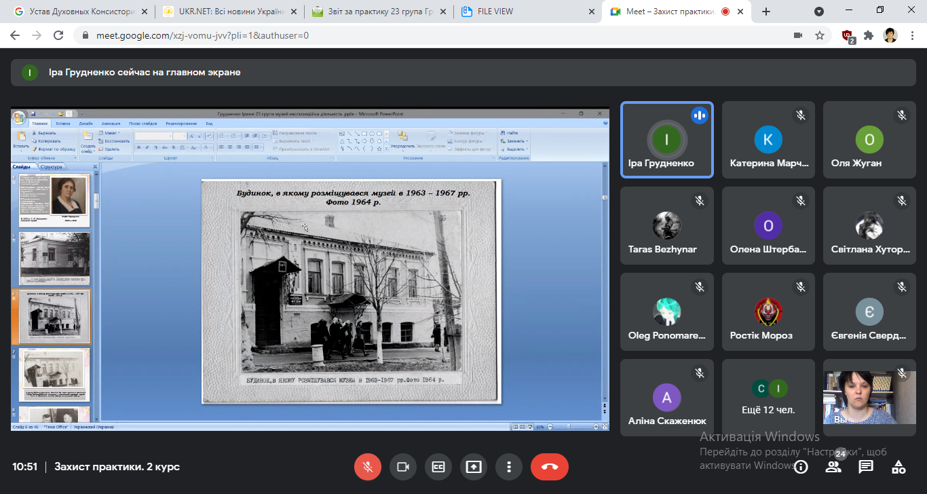927x494 pixels.
Task: View the site lock icon information
Action: [x=86, y=35]
